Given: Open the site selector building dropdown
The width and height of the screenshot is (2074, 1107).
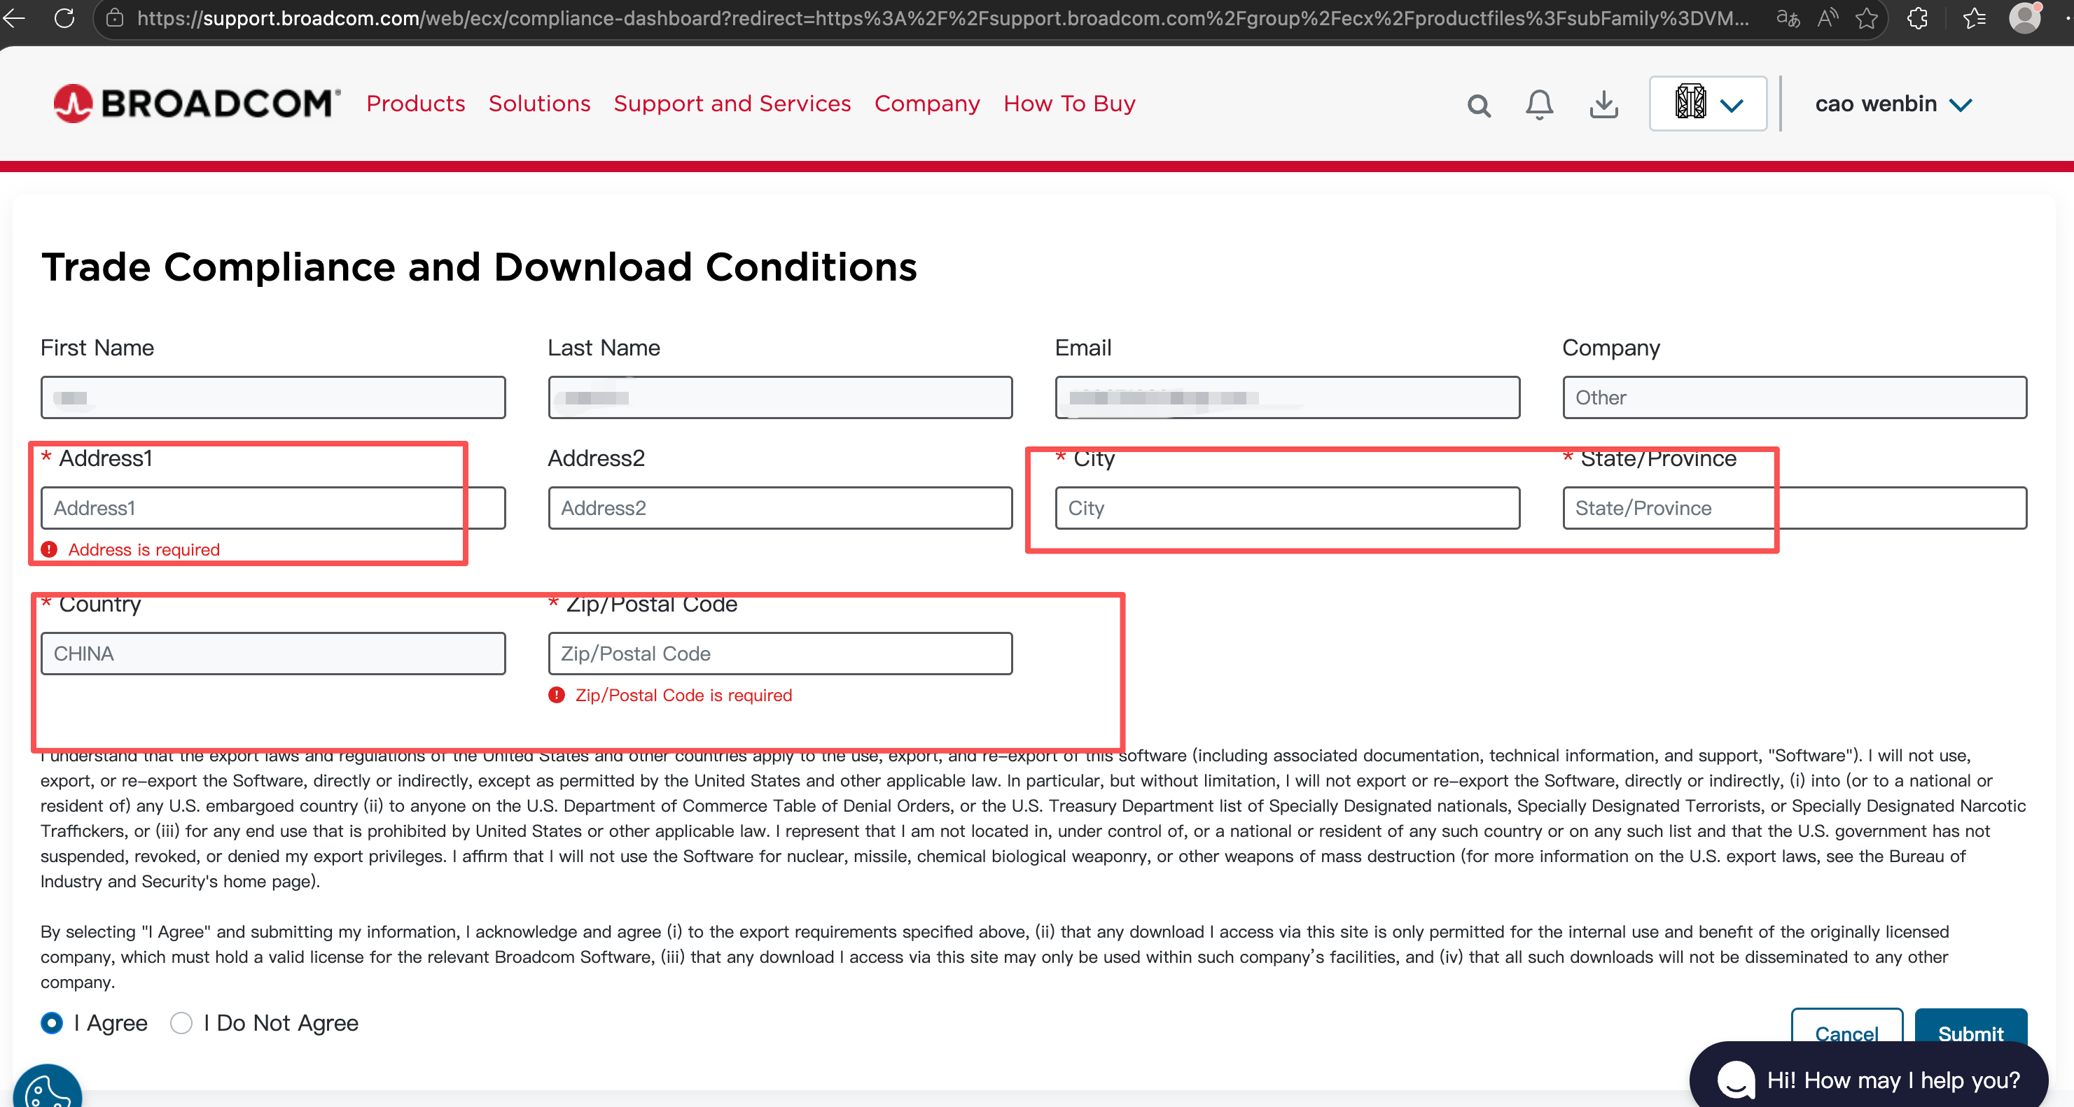Looking at the screenshot, I should point(1707,104).
